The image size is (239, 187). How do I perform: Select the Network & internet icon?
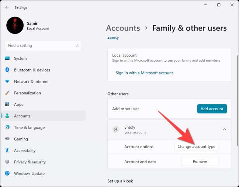(7, 82)
